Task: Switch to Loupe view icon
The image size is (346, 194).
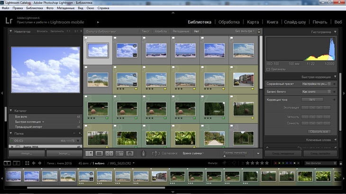Action: click(99, 153)
